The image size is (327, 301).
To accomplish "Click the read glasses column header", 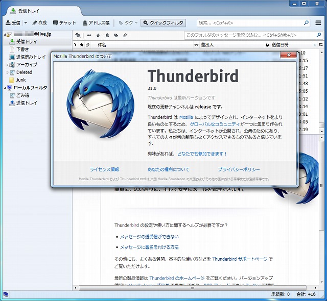I will click(196, 45).
